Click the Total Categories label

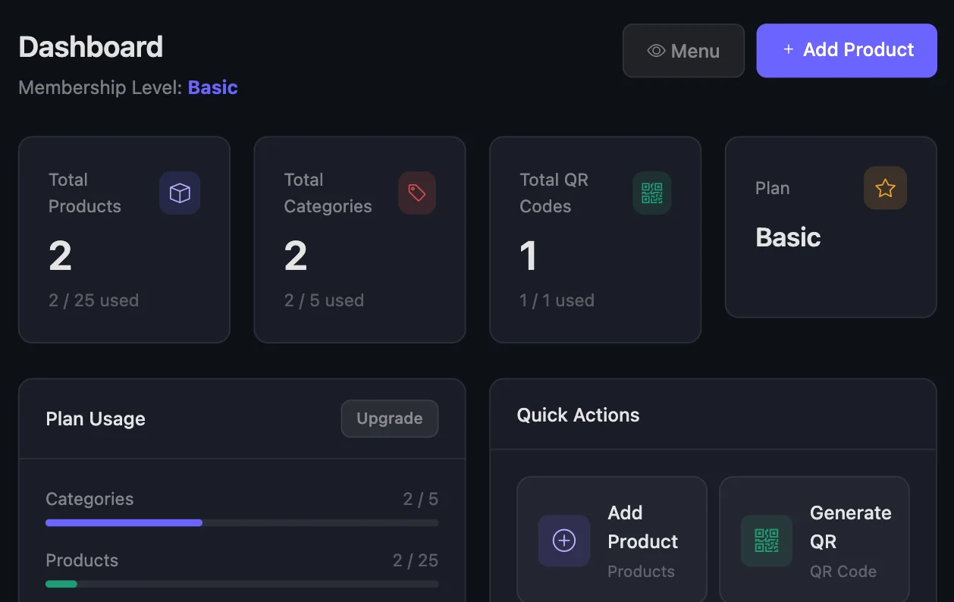(328, 193)
